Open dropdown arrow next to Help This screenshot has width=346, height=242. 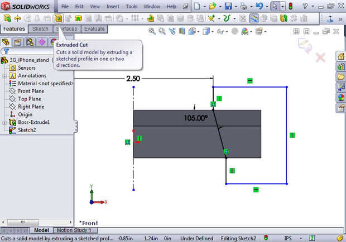tap(313, 6)
